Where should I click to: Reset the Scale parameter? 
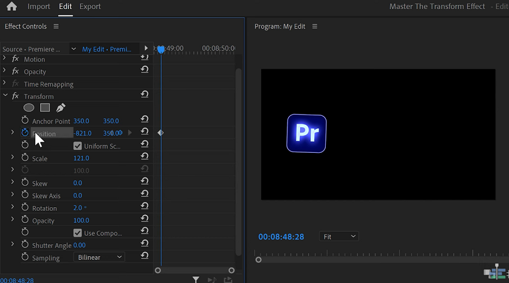click(144, 156)
